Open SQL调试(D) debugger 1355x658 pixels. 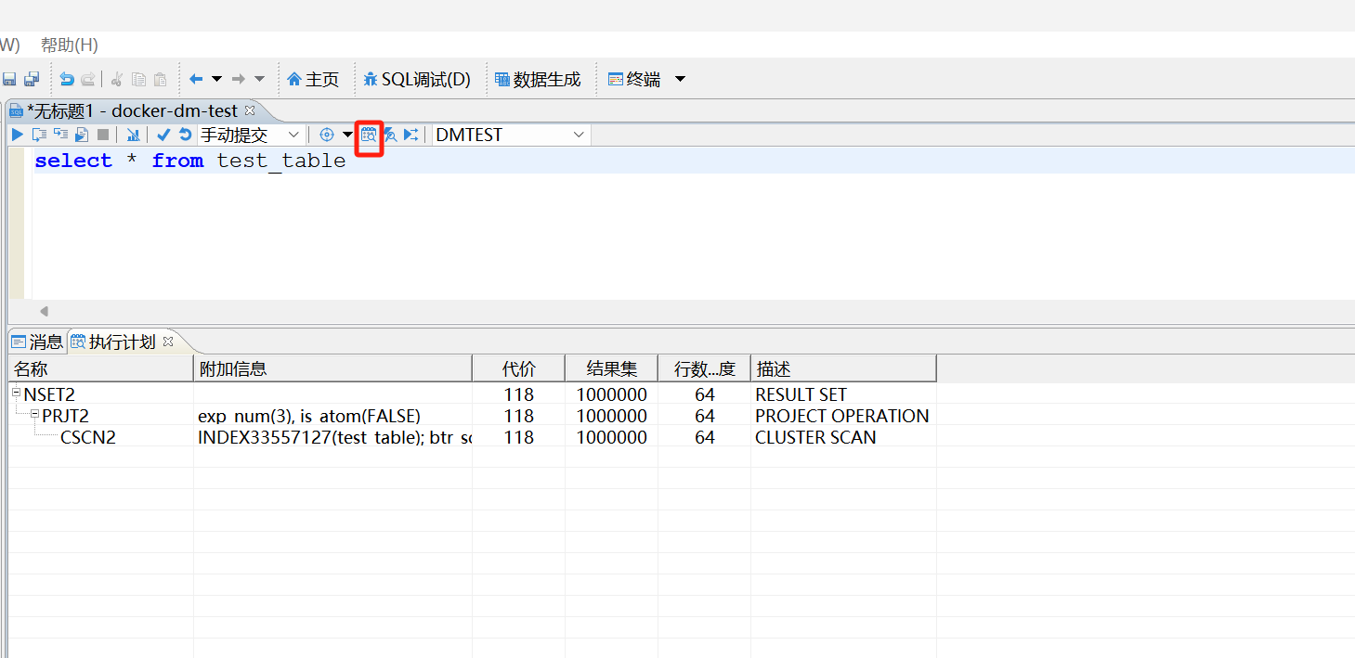tap(417, 80)
